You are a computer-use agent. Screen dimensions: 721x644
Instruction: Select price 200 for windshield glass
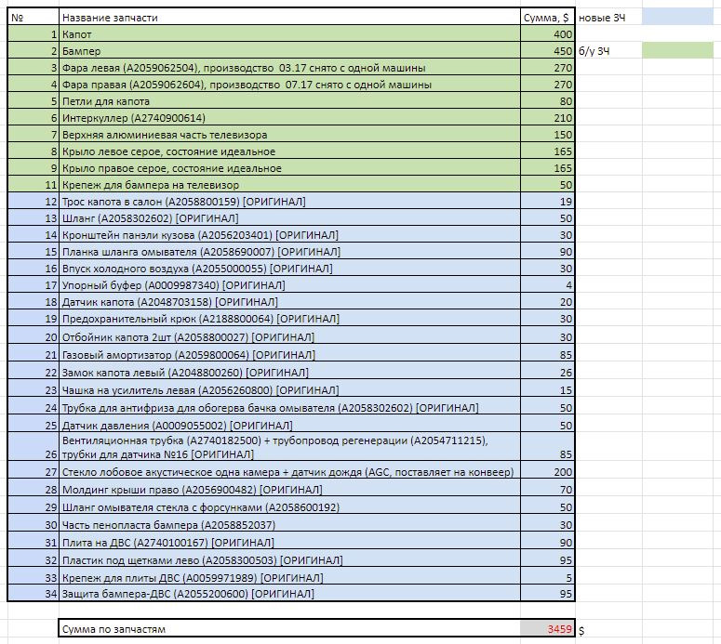coord(547,472)
